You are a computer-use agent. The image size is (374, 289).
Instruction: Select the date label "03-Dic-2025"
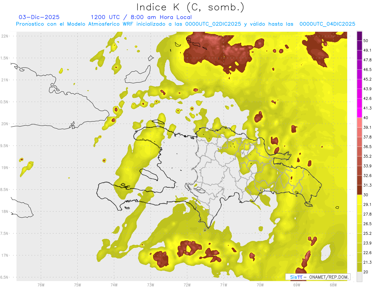point(39,17)
